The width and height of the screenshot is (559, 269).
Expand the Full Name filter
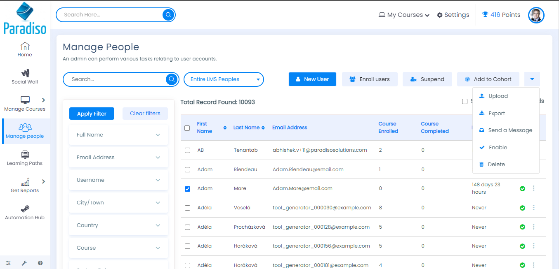[118, 135]
